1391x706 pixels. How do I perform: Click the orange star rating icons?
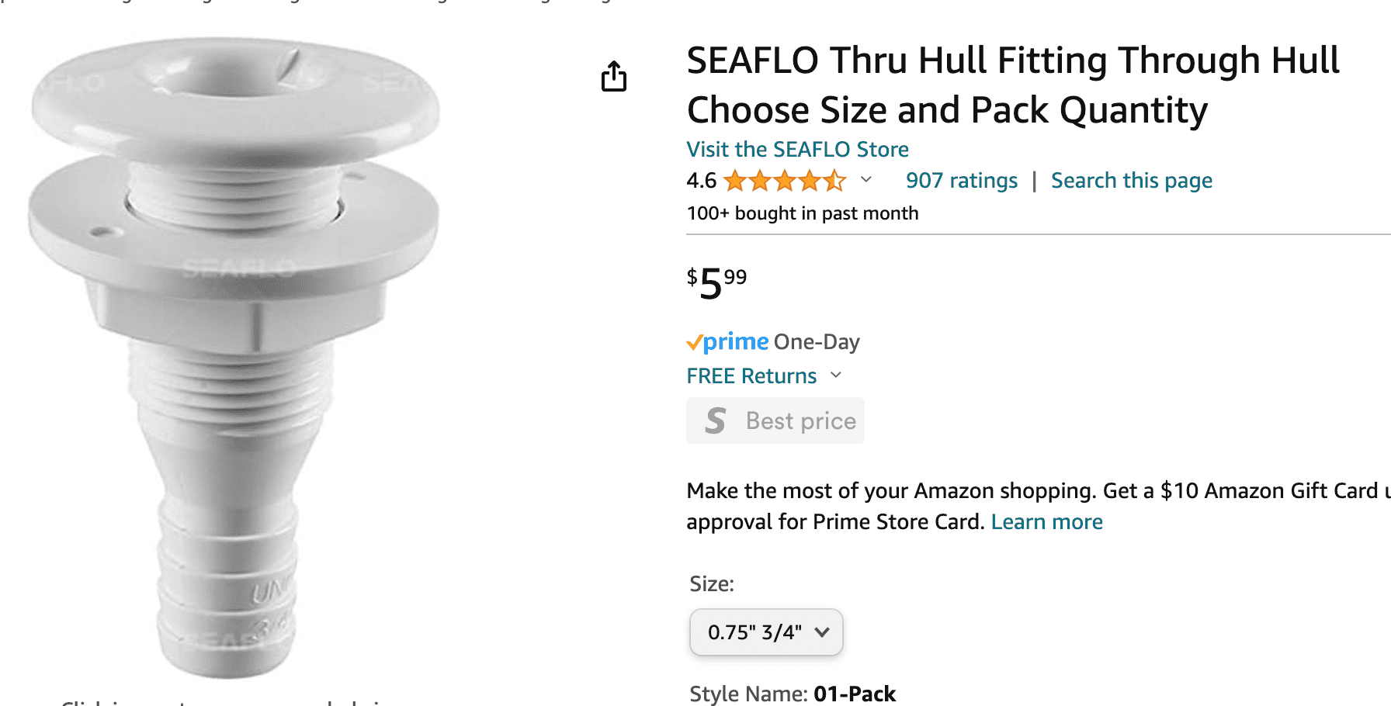784,181
